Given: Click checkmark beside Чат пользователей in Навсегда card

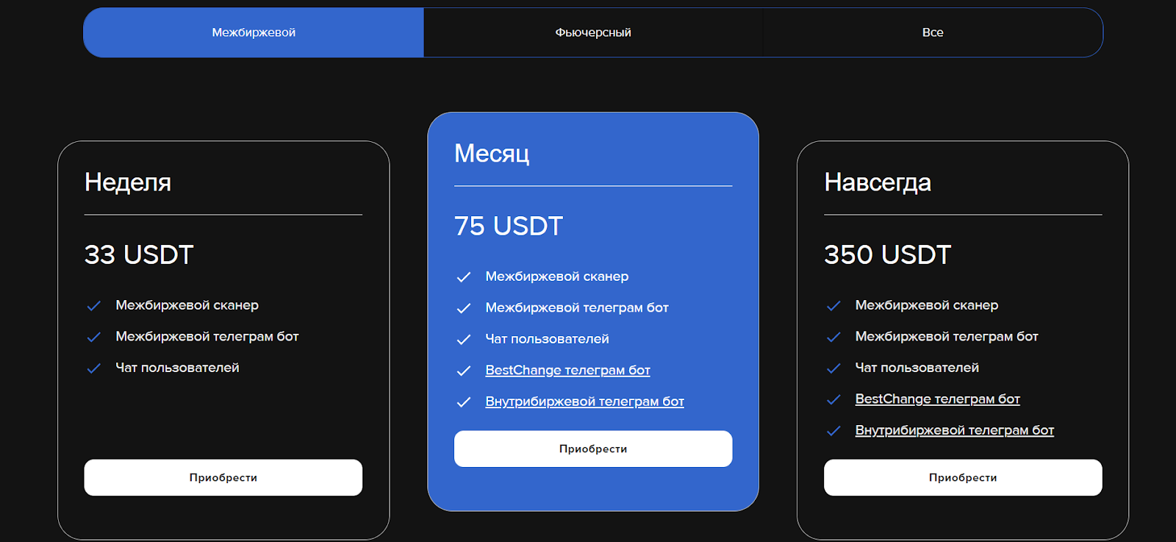Looking at the screenshot, I should (x=833, y=368).
